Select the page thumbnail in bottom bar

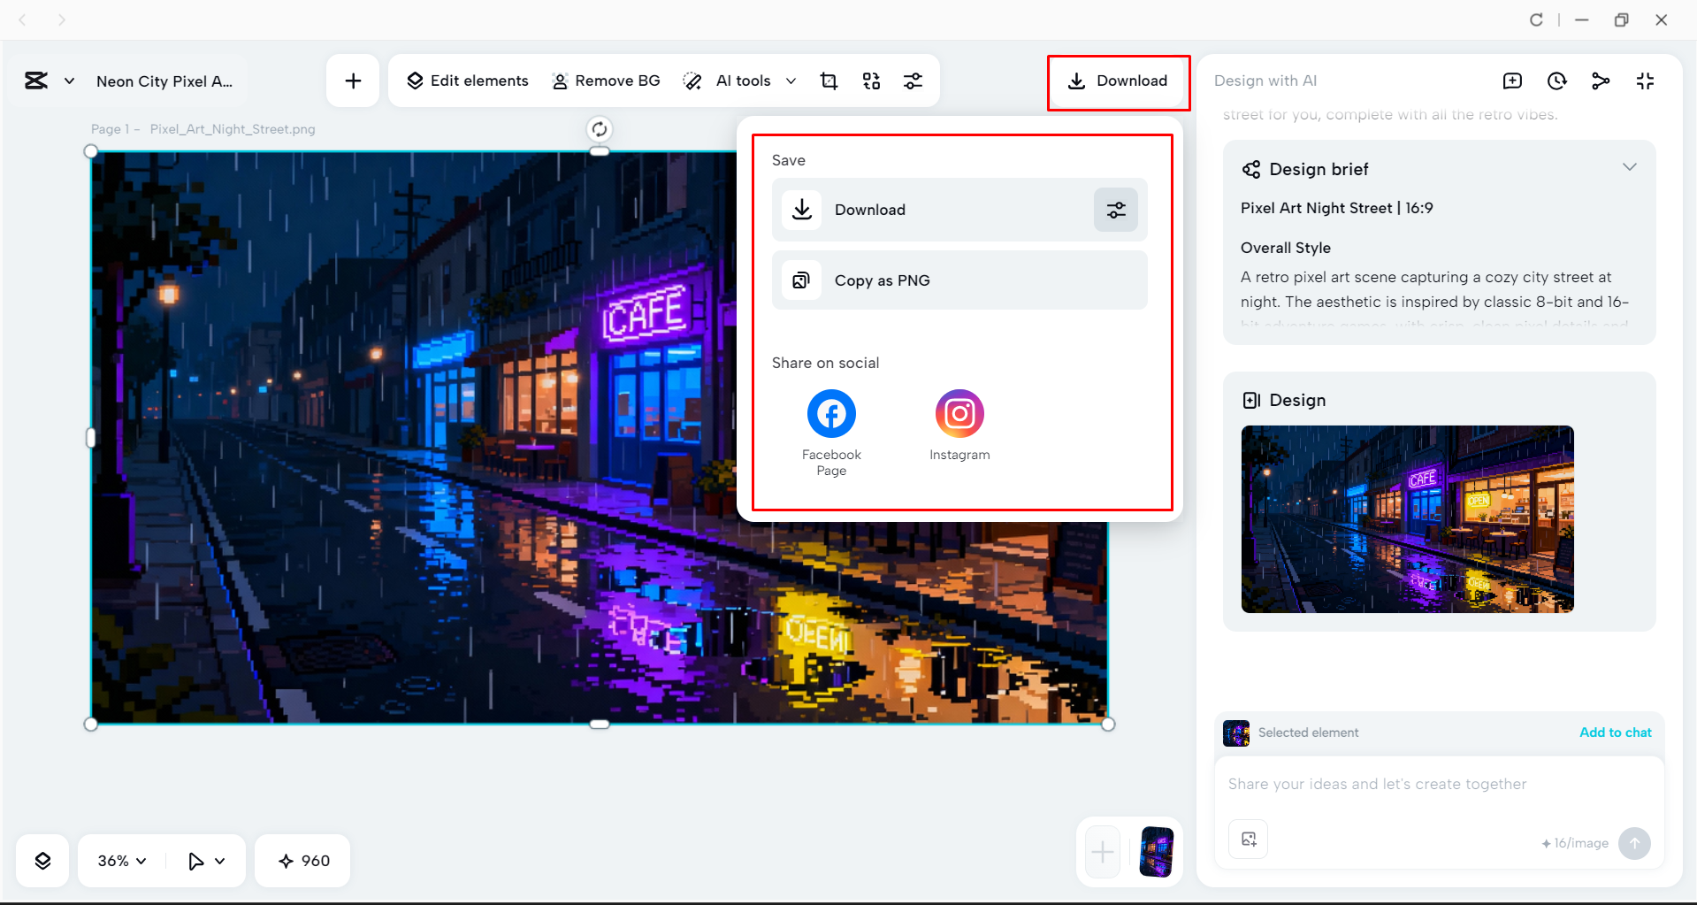(x=1157, y=852)
